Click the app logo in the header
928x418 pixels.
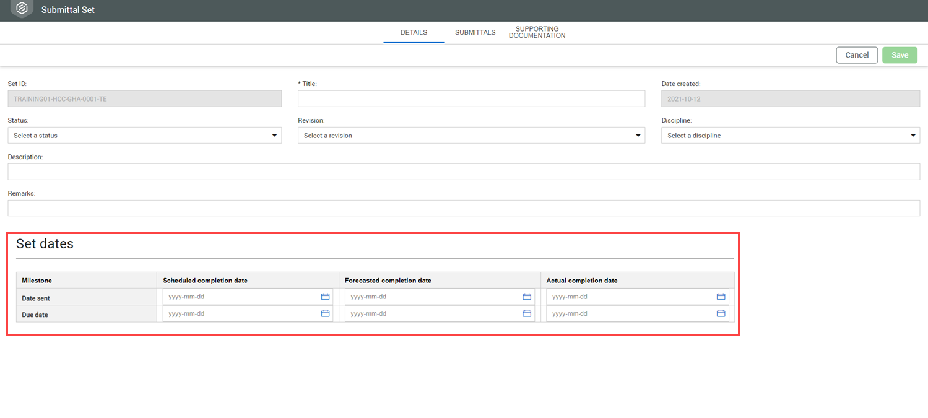click(22, 9)
